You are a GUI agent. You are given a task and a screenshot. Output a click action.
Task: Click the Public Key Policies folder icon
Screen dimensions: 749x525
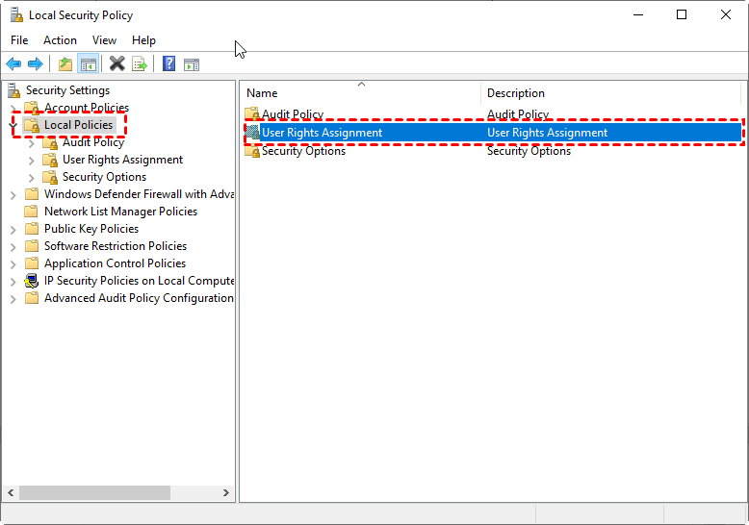click(32, 229)
